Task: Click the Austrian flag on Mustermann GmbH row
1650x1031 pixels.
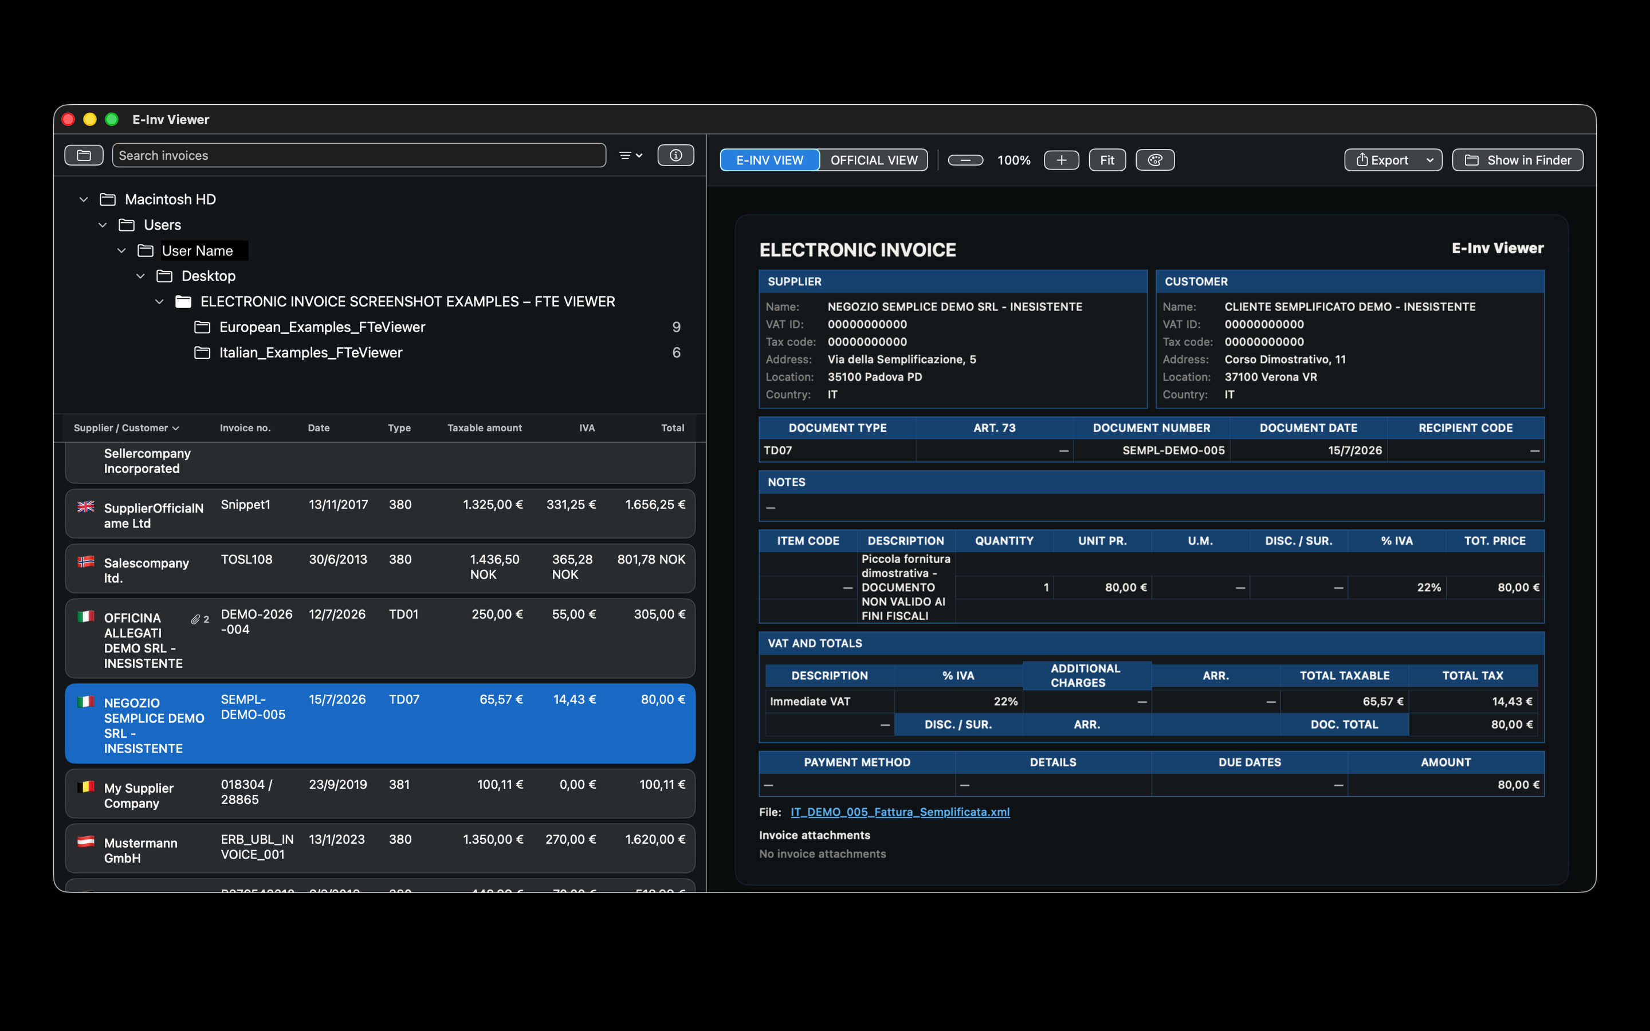Action: tap(86, 841)
